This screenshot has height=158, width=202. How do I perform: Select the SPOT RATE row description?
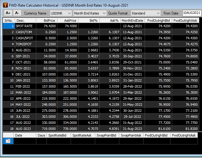(25, 26)
